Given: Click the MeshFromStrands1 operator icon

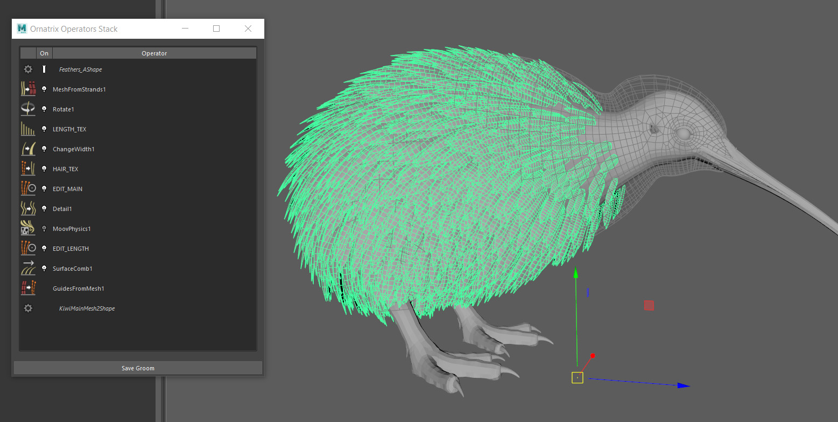Looking at the screenshot, I should coord(28,89).
